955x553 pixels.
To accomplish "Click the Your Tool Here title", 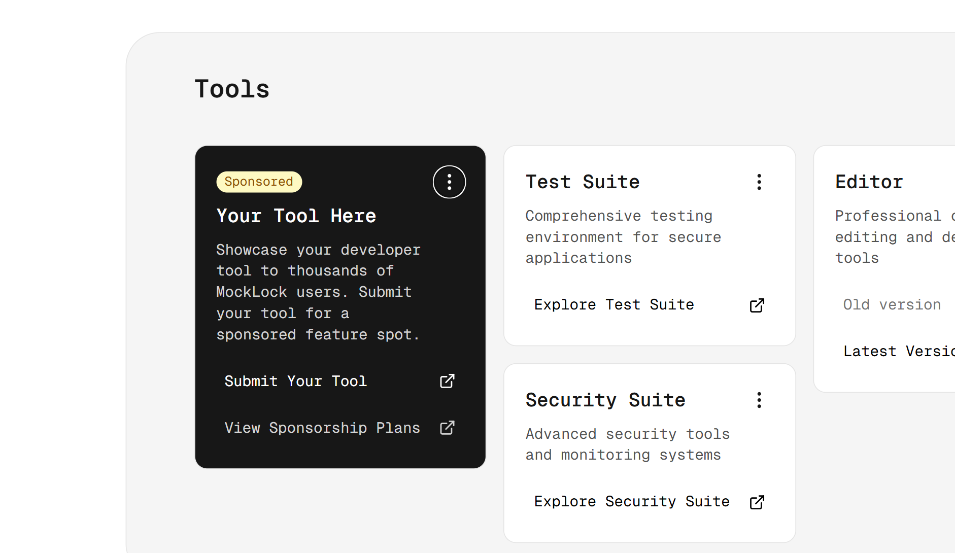I will (296, 216).
